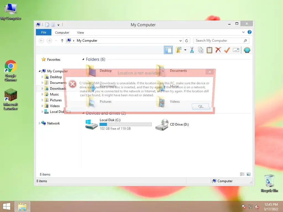This screenshot has height=212, width=283.
Task: Click the Help question mark icon
Action: (250, 32)
